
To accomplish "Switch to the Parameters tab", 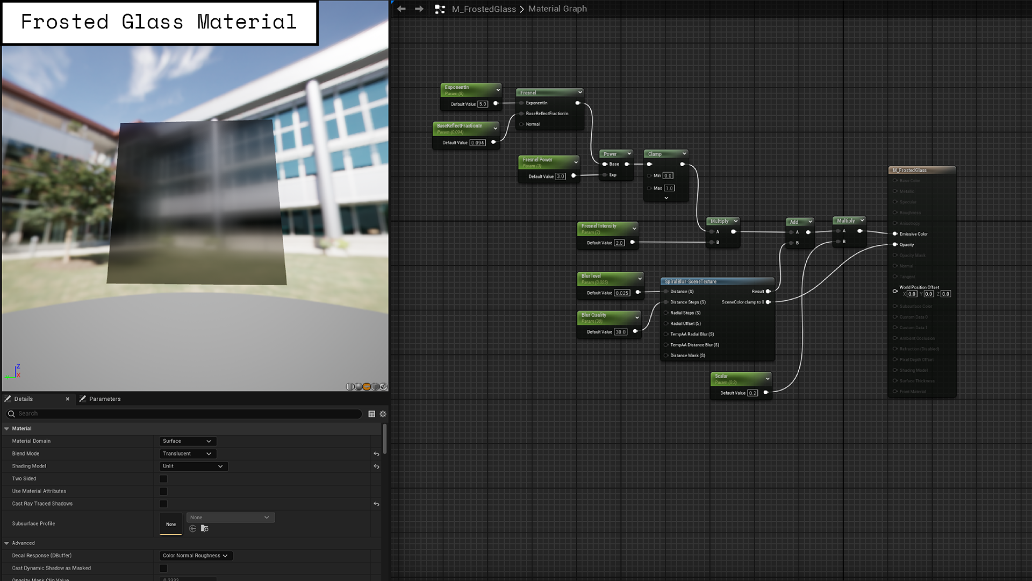I will [x=104, y=399].
